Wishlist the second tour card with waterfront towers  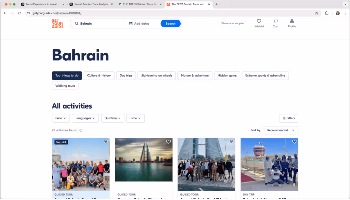169,142
